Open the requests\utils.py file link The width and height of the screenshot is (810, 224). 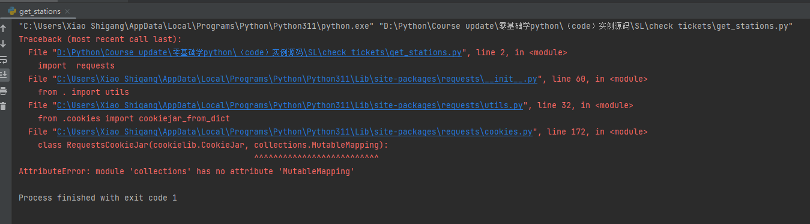click(290, 106)
